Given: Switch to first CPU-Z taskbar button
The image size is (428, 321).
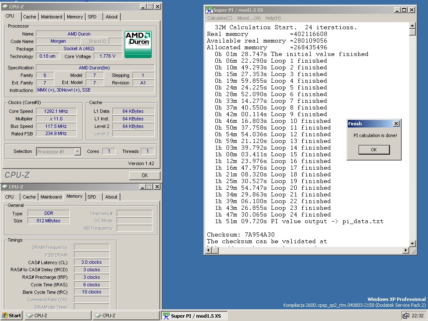Looking at the screenshot, I should click(58, 316).
